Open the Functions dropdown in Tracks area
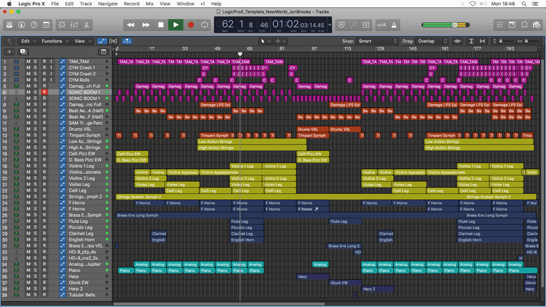The width and height of the screenshot is (546, 307). pos(55,41)
